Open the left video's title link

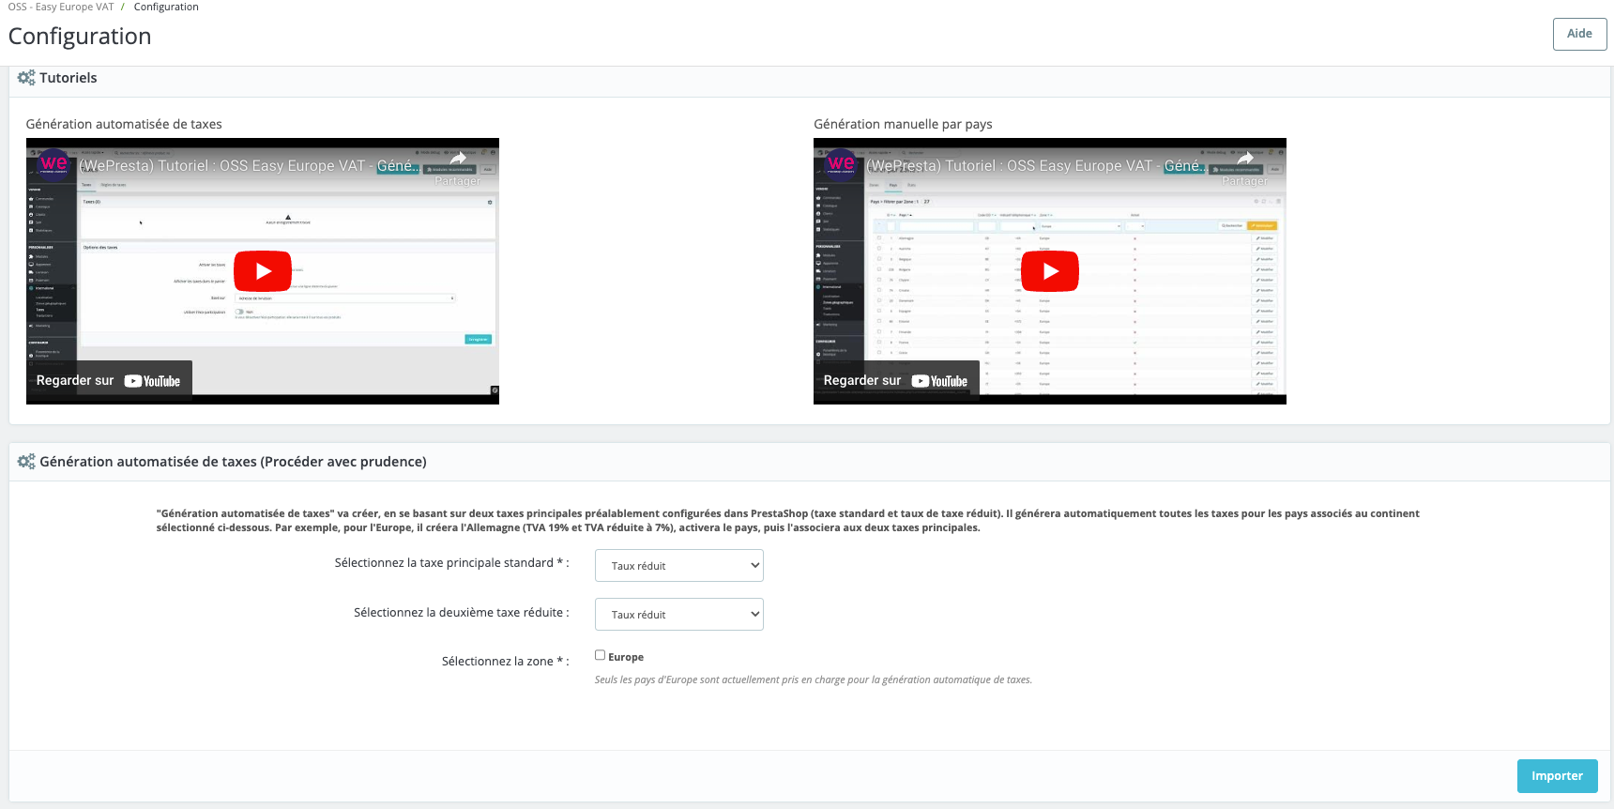click(249, 166)
